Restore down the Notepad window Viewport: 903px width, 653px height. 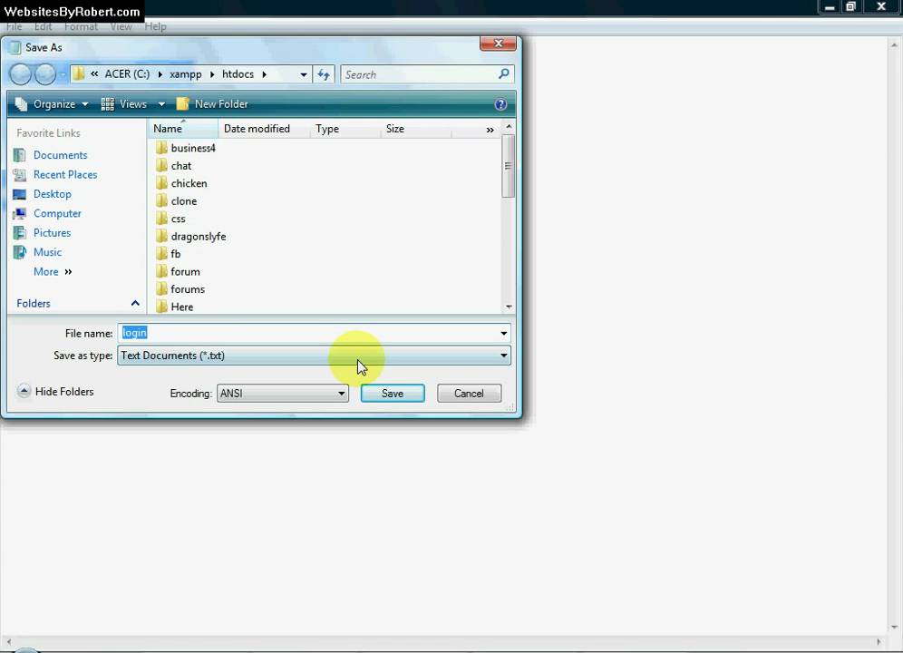(x=850, y=7)
